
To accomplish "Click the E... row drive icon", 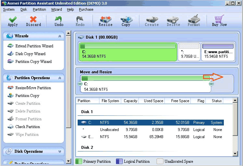I will (x=84, y=137).
